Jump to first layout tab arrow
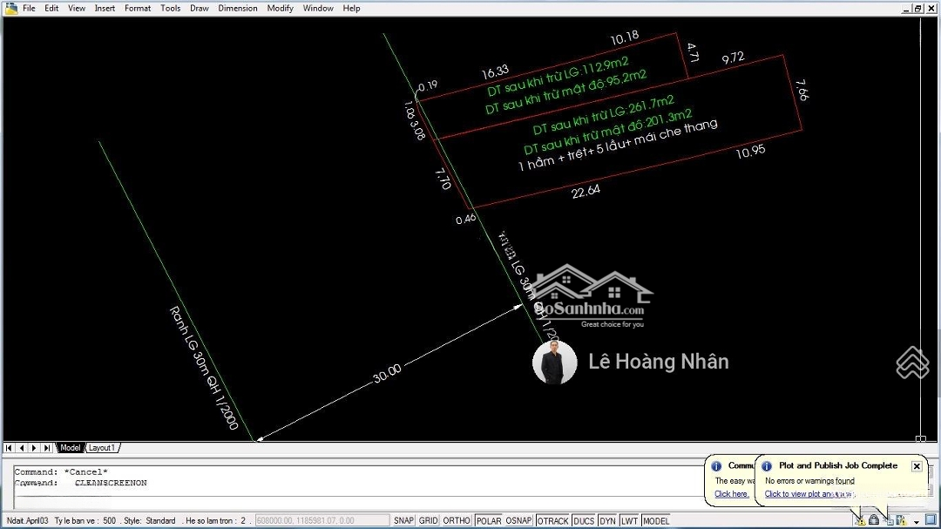 [9, 448]
